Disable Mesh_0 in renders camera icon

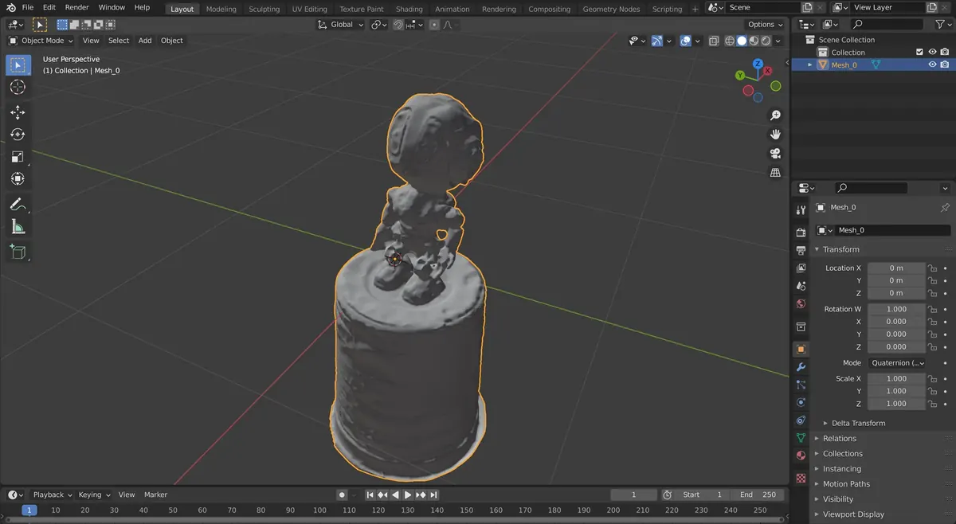(x=945, y=65)
